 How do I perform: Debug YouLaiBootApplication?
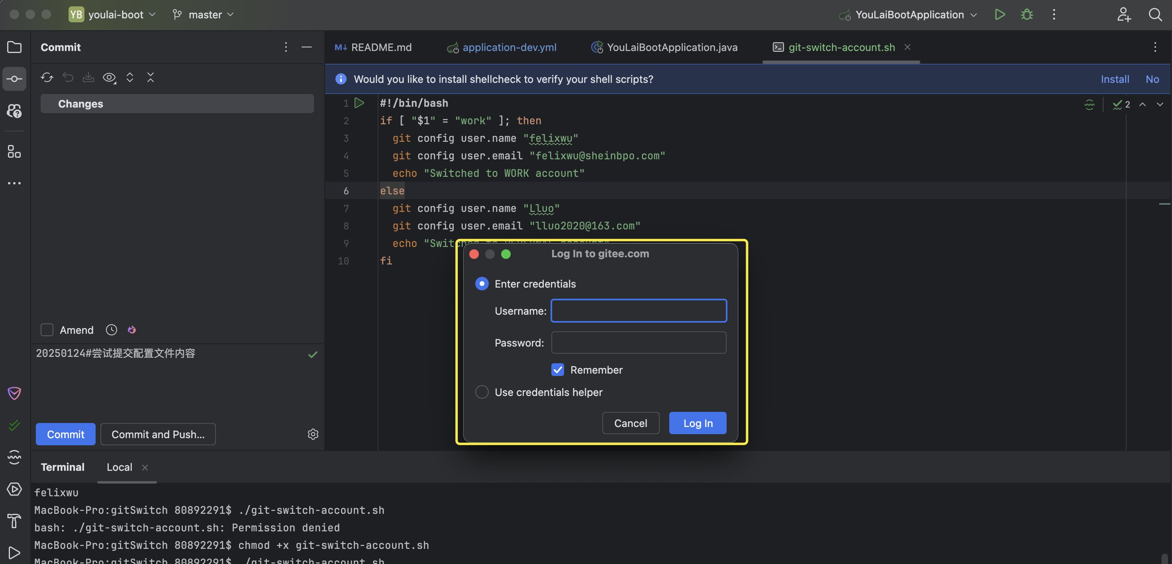[x=1027, y=15]
